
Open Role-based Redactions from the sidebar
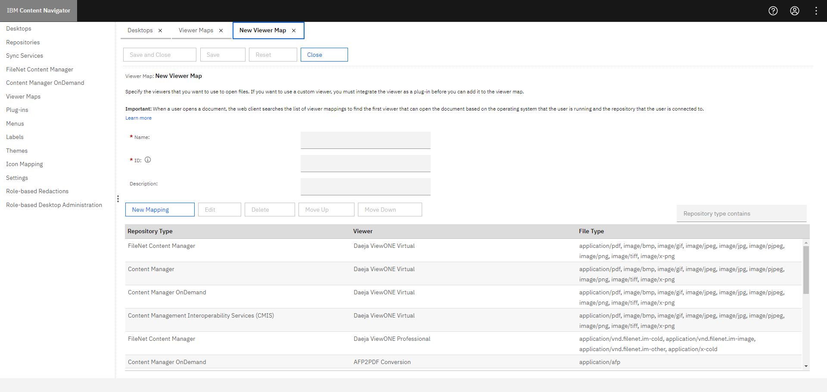coord(37,191)
